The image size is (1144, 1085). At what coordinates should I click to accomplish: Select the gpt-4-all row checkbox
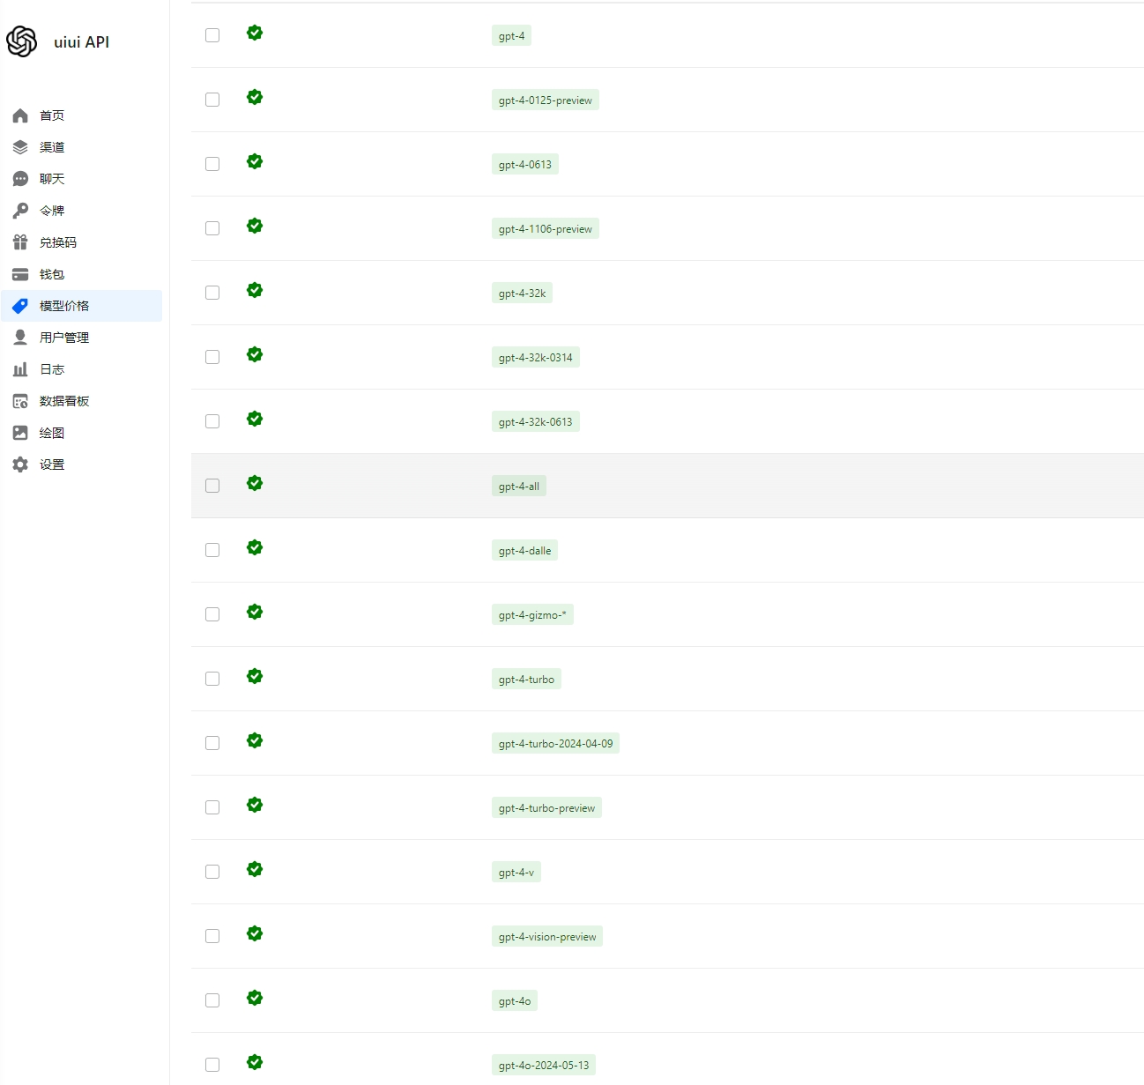pos(212,486)
